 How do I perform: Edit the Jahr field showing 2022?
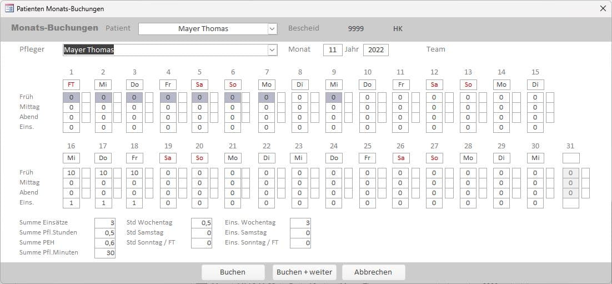click(x=376, y=50)
